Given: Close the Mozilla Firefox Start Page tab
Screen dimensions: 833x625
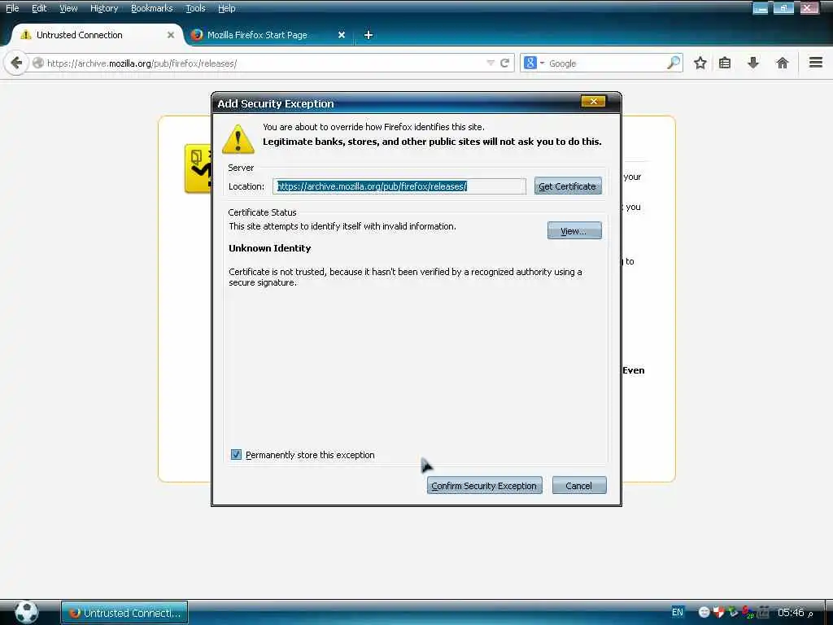Looking at the screenshot, I should 342,35.
